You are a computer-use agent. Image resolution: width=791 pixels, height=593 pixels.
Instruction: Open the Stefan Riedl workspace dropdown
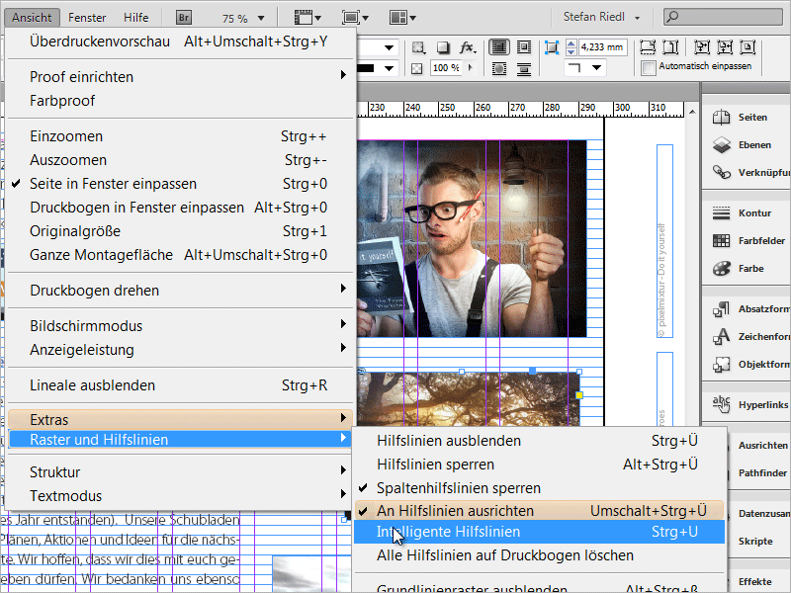[x=602, y=18]
